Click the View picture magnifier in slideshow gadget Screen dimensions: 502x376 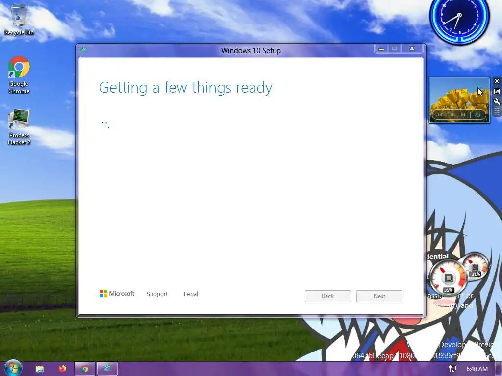[x=477, y=115]
